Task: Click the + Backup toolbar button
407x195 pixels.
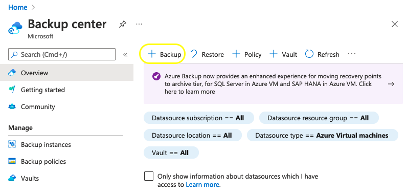Action: (164, 54)
